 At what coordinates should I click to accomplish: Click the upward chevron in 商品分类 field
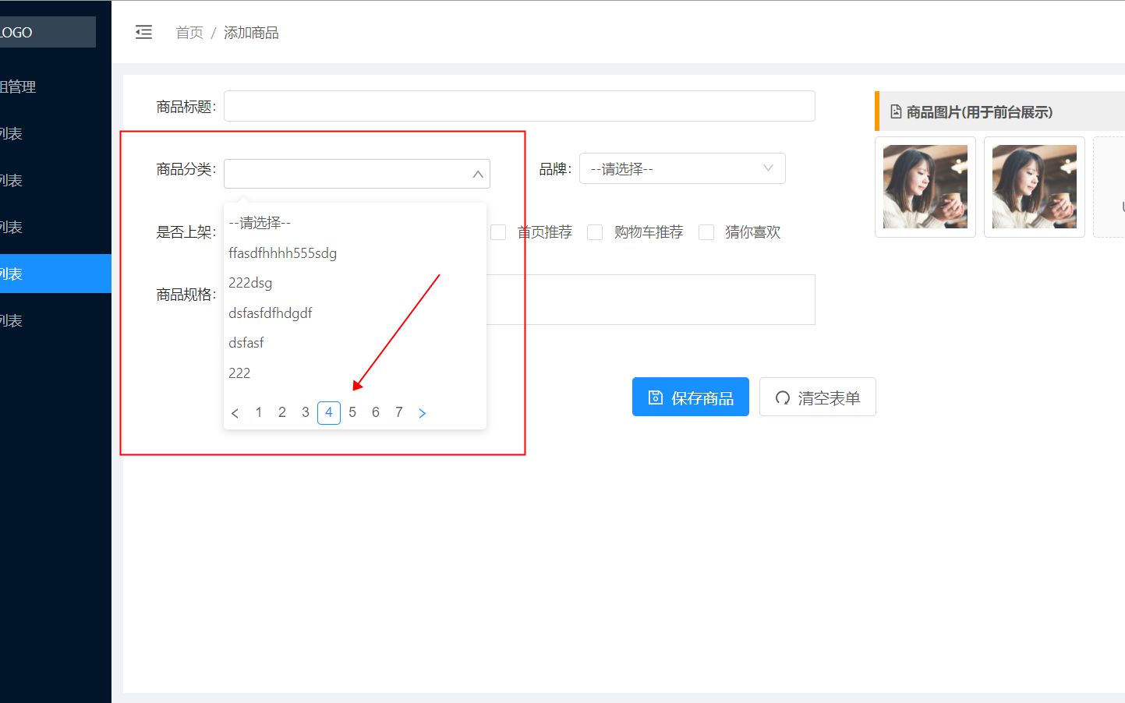pyautogui.click(x=478, y=174)
